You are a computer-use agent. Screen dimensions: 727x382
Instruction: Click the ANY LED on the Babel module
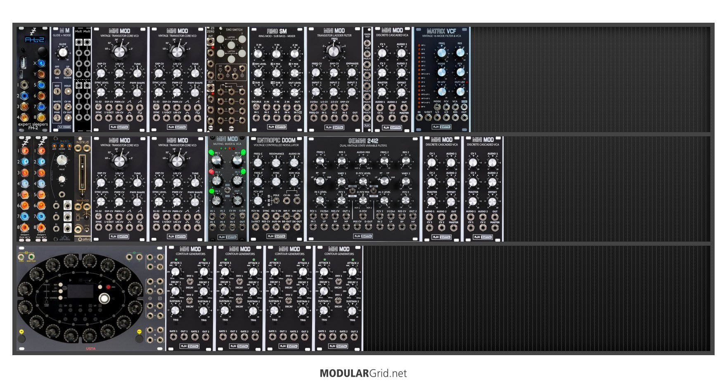click(x=54, y=146)
